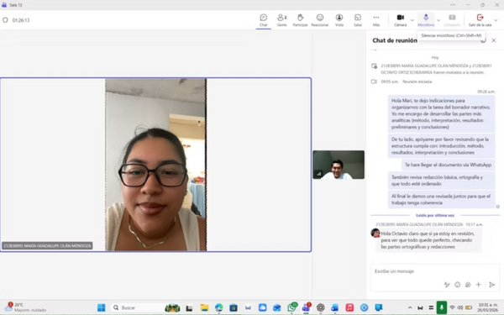The height and width of the screenshot is (315, 504).
Task: Toggle the Cámara on or off
Action: [x=400, y=20]
